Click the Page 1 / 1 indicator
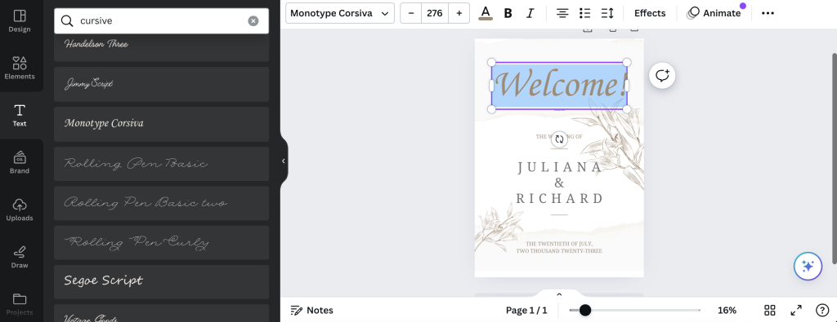Screen dimensions: 837x322 526,311
